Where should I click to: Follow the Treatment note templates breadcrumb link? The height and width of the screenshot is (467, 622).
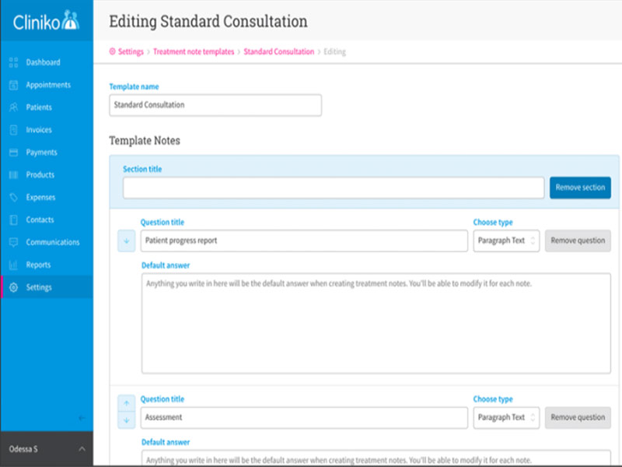(194, 51)
